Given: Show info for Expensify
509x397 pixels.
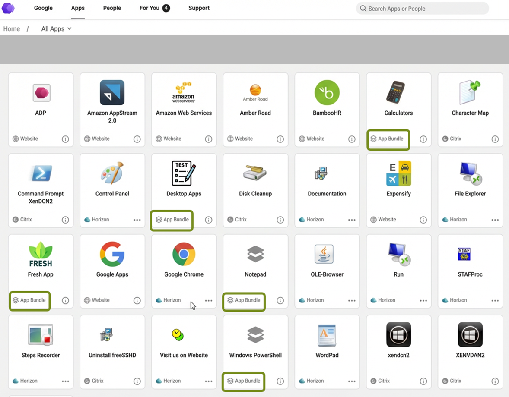Looking at the screenshot, I should pyautogui.click(x=423, y=220).
